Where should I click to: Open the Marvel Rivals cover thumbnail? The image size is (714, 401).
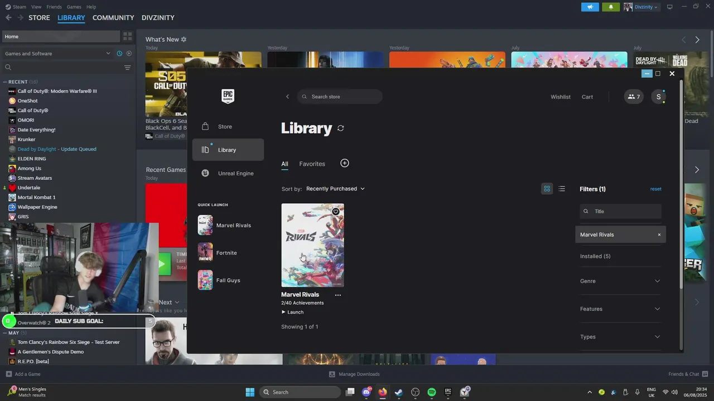click(312, 245)
